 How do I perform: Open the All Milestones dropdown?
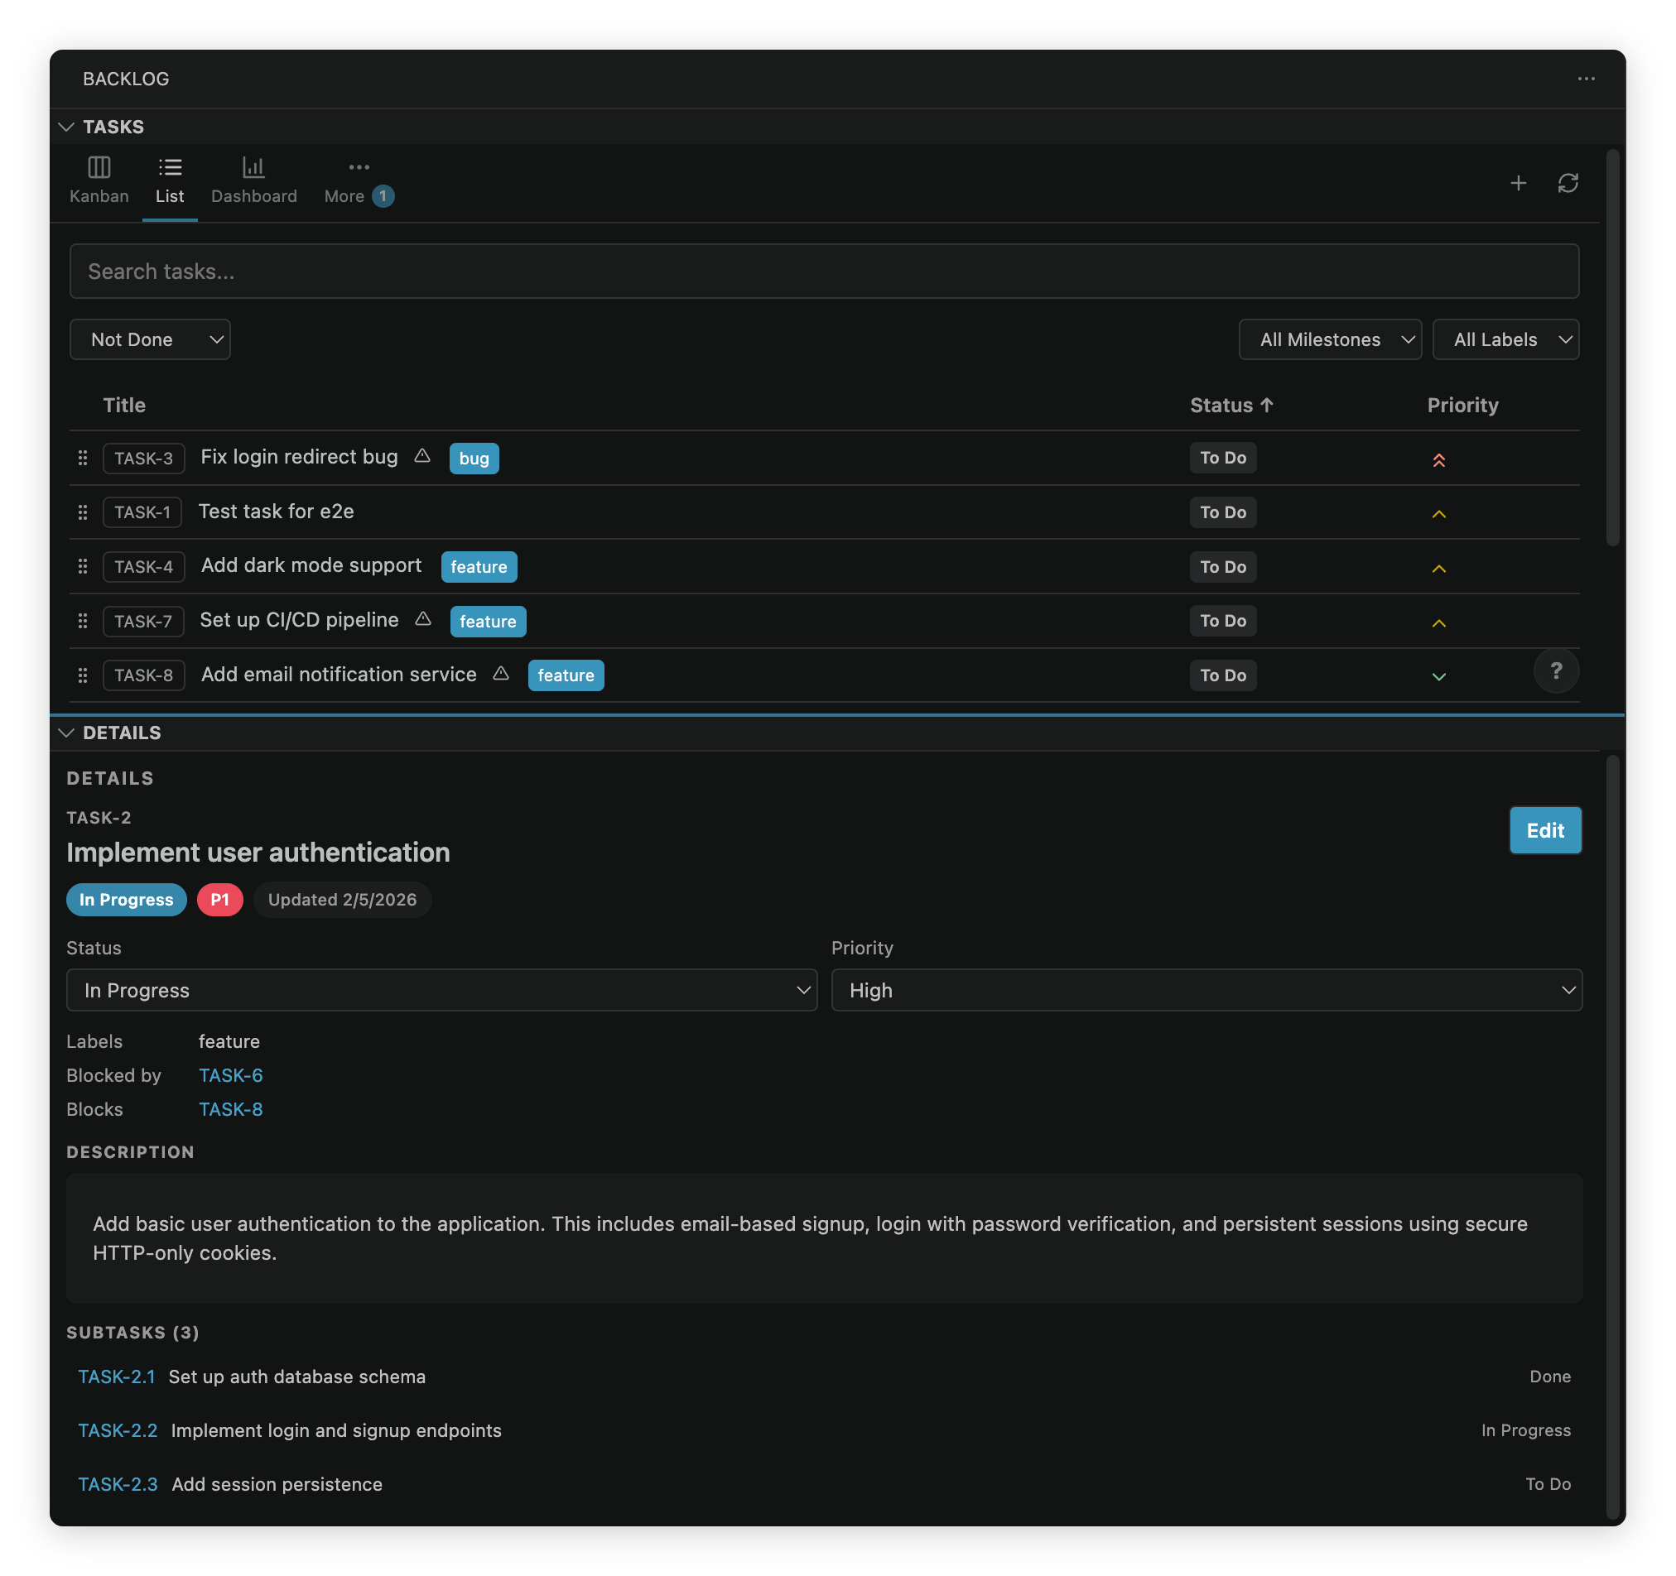coord(1330,339)
